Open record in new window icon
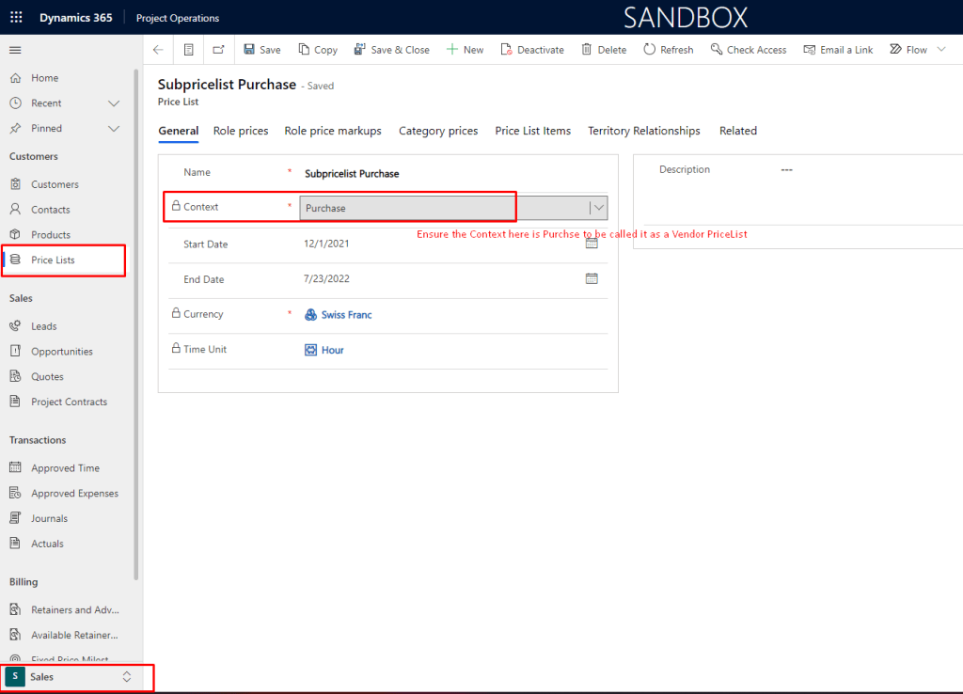This screenshot has width=963, height=694. 219,50
